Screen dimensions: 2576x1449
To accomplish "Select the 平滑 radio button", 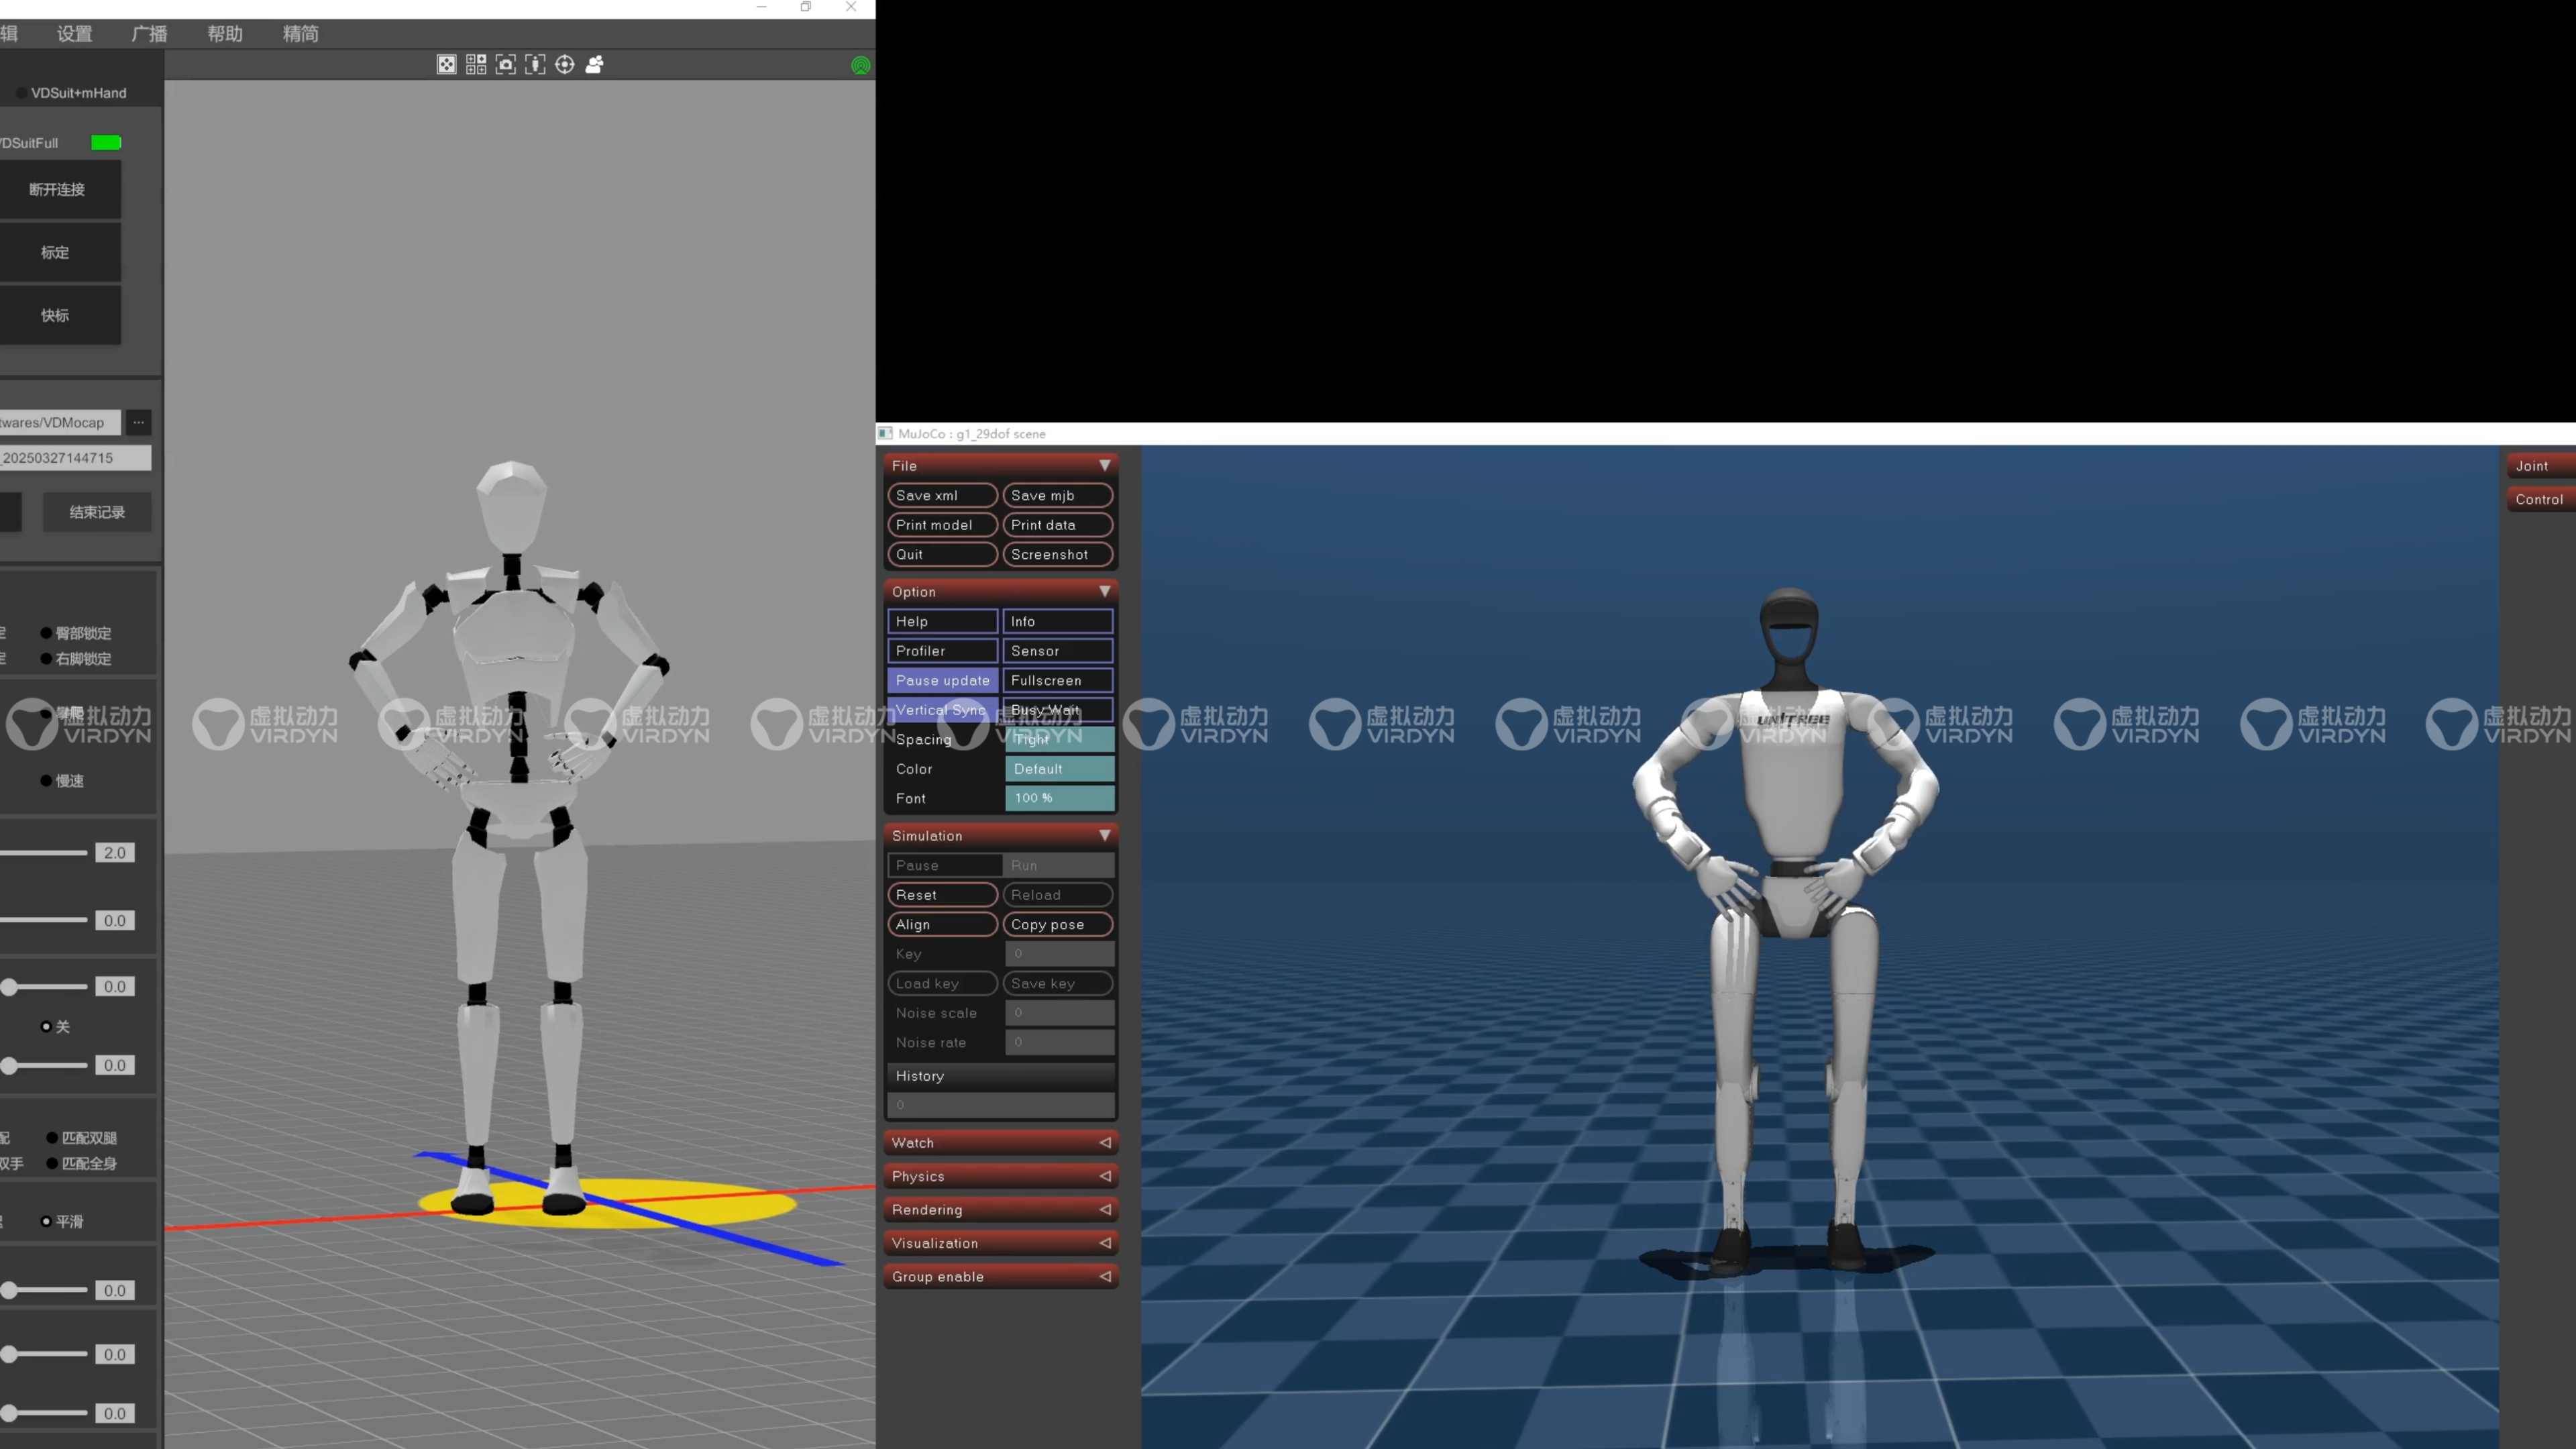I will pos(46,1221).
